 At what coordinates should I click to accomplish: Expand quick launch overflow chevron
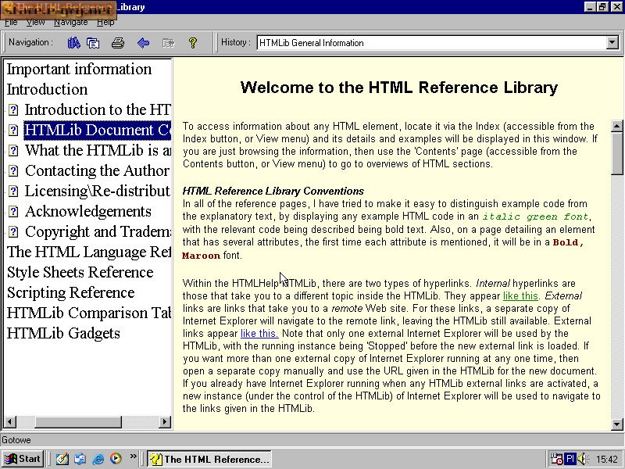coord(133,456)
